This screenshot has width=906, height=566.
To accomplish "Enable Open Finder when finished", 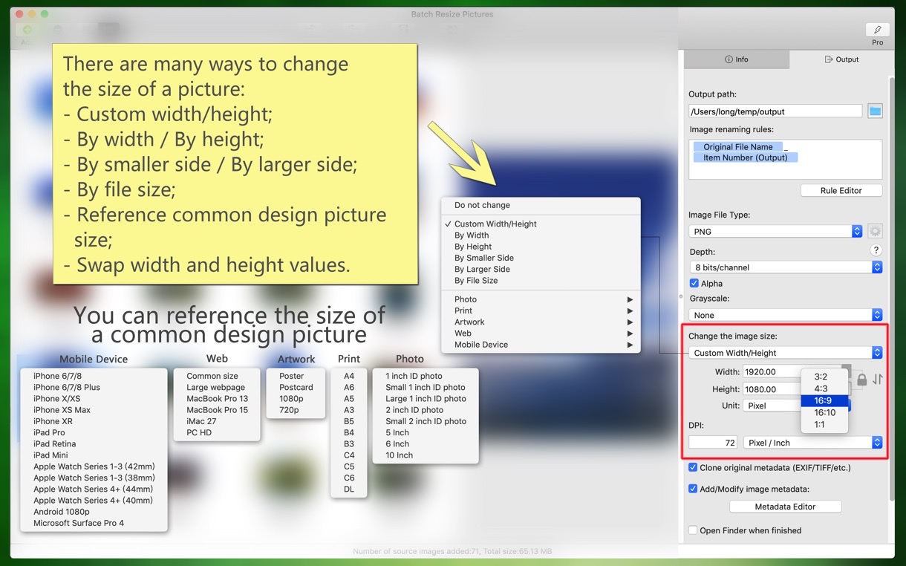I will (x=693, y=530).
